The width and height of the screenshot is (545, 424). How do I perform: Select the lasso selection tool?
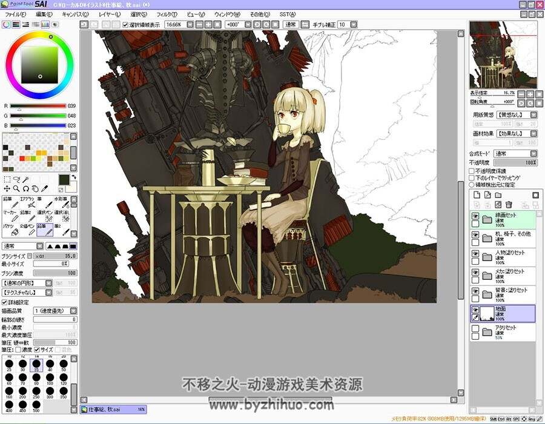click(x=16, y=179)
